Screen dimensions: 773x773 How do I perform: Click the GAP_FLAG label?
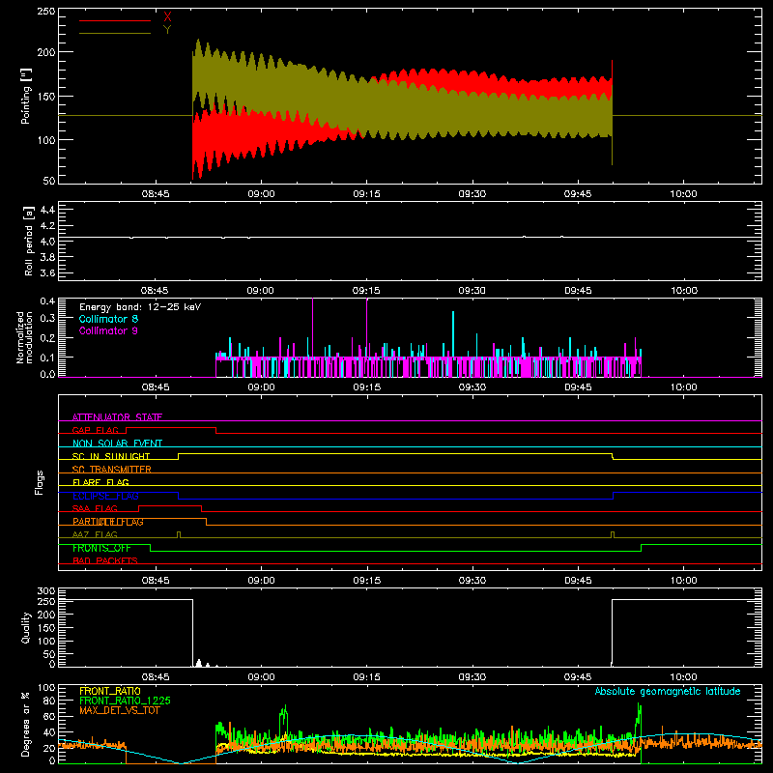pyautogui.click(x=96, y=430)
